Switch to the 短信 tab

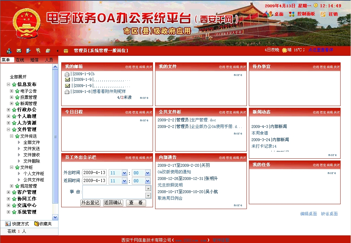click(x=34, y=60)
